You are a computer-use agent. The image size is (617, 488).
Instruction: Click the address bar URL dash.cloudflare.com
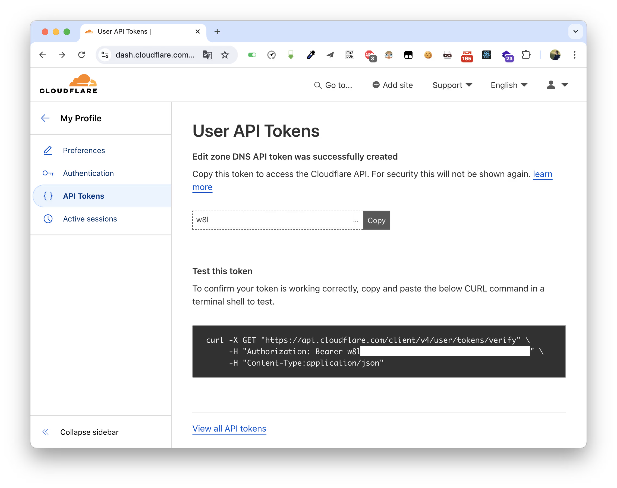pos(155,55)
